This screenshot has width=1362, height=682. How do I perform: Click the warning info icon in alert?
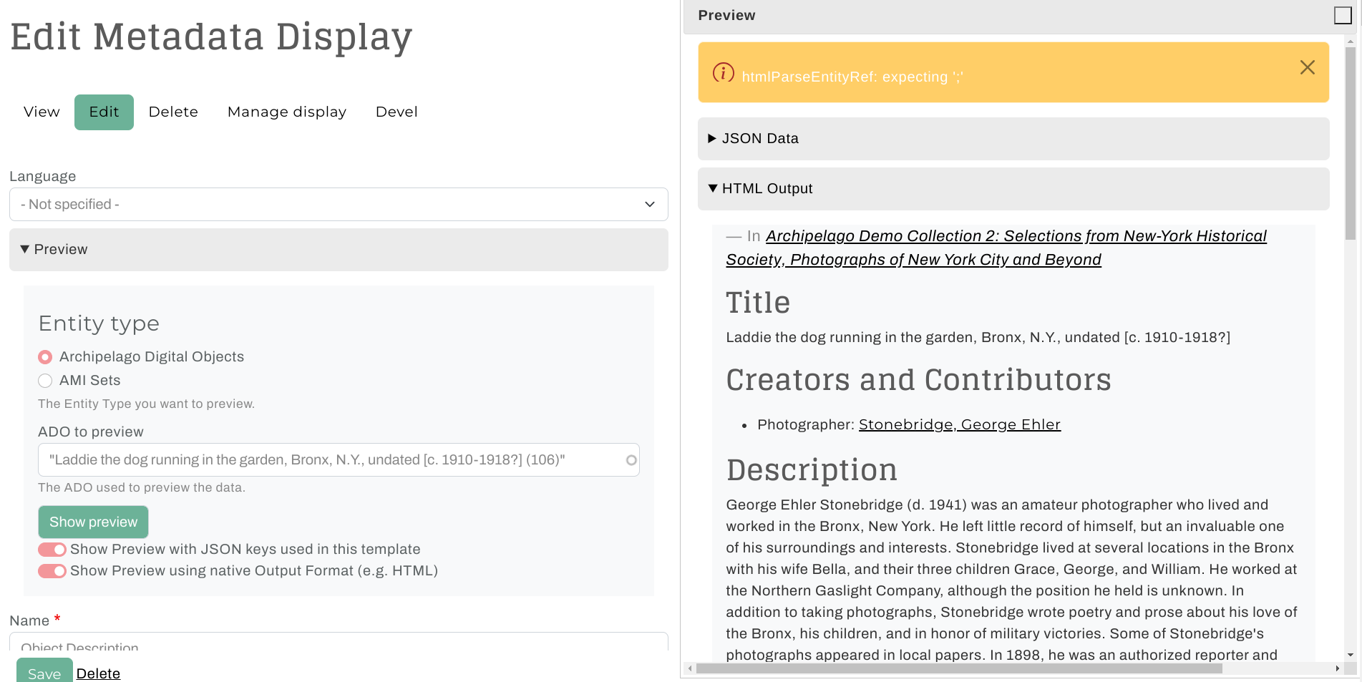(723, 73)
